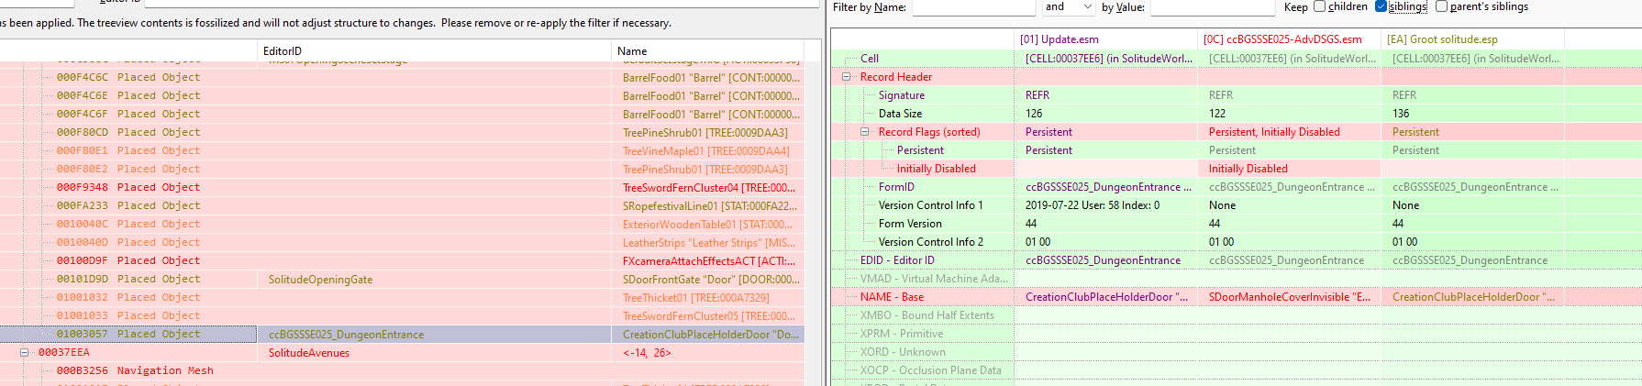Select record 00101D9D Placed Object

click(128, 279)
